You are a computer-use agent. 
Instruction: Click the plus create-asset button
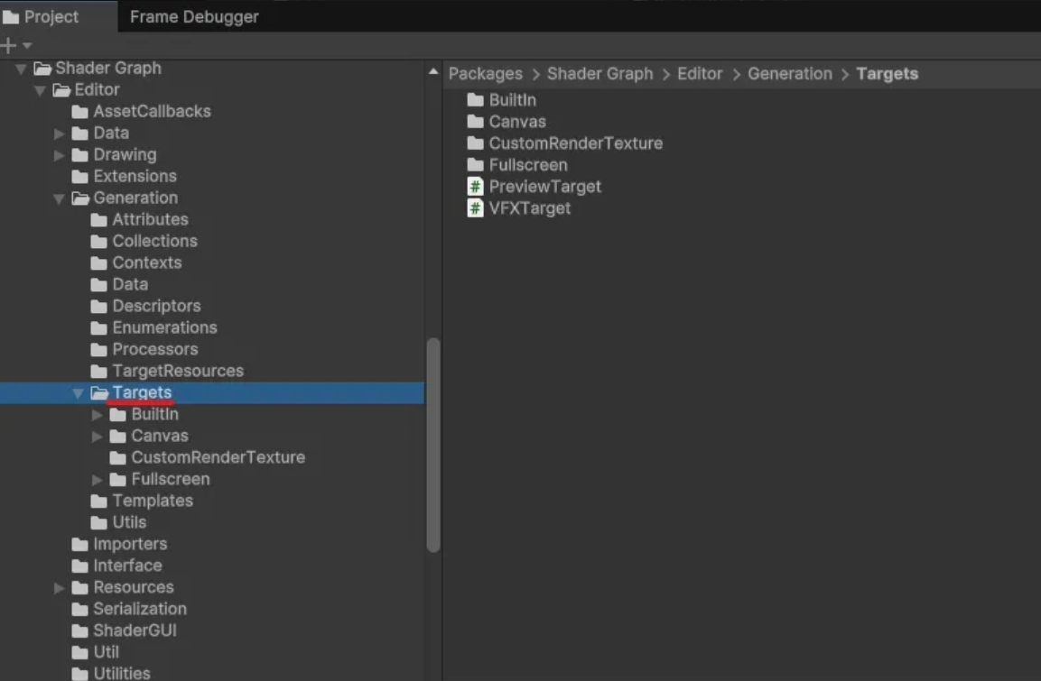click(x=9, y=46)
